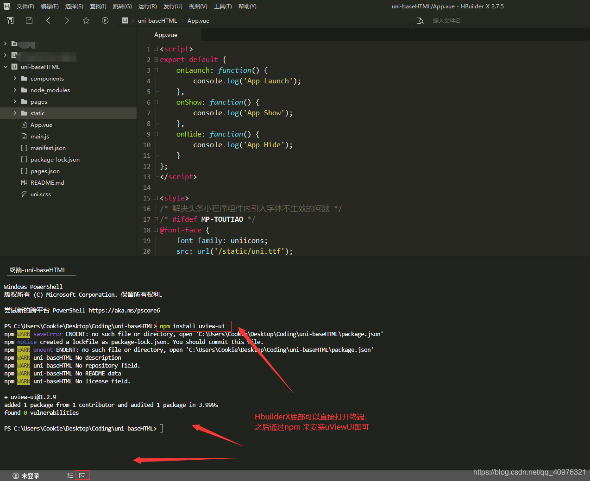Click the 未登录 login button
This screenshot has width=590, height=481.
pyautogui.click(x=25, y=475)
